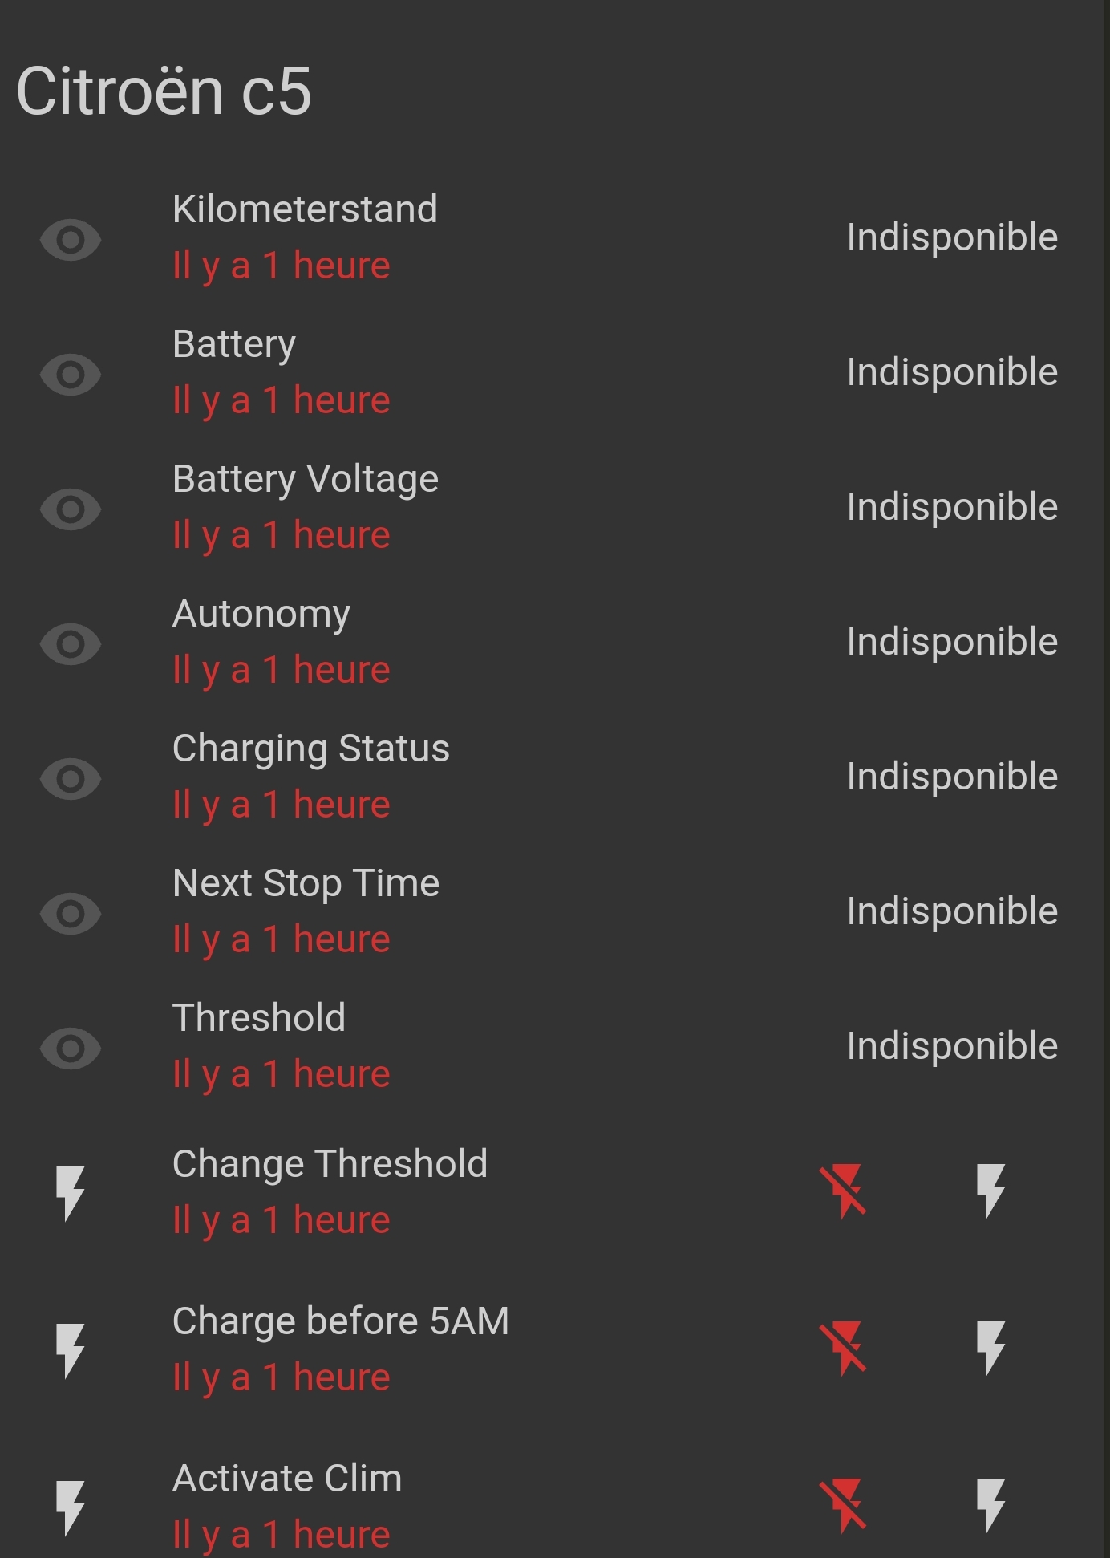Screen dimensions: 1110x1558
Task: Tap the eye icon for Autonomy
Action: (71, 643)
